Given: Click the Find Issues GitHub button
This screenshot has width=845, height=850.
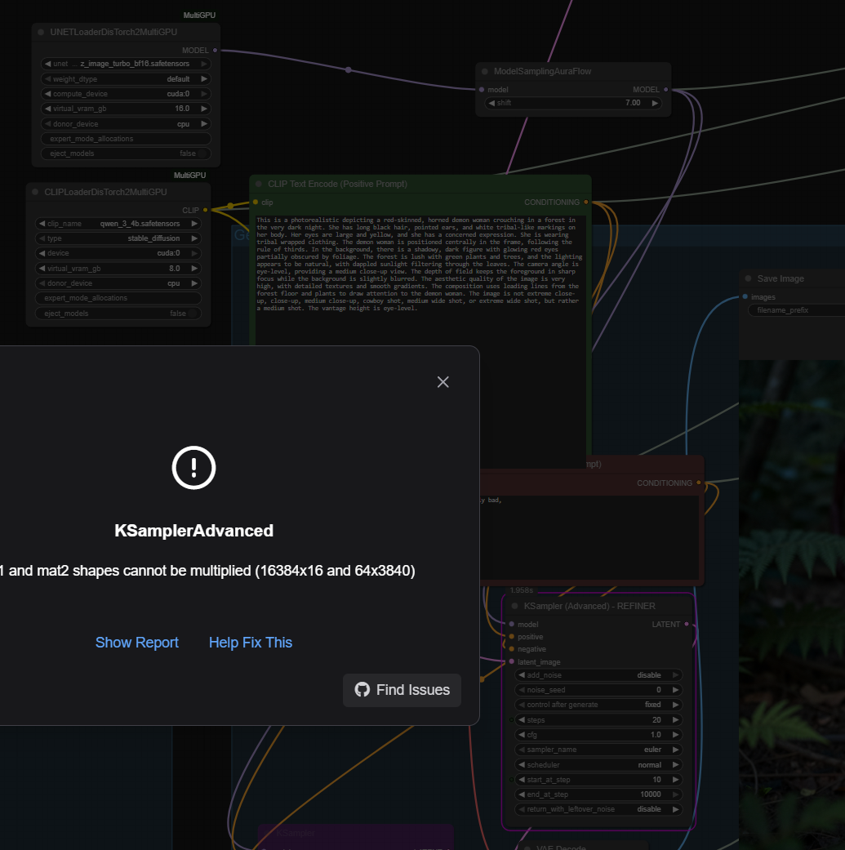Looking at the screenshot, I should click(x=402, y=689).
